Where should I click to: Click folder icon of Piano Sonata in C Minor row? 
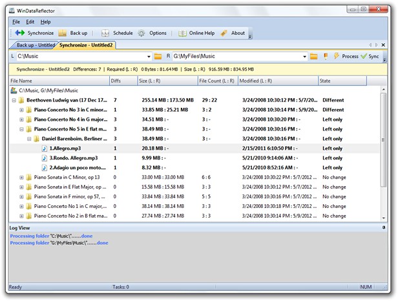tap(29, 178)
